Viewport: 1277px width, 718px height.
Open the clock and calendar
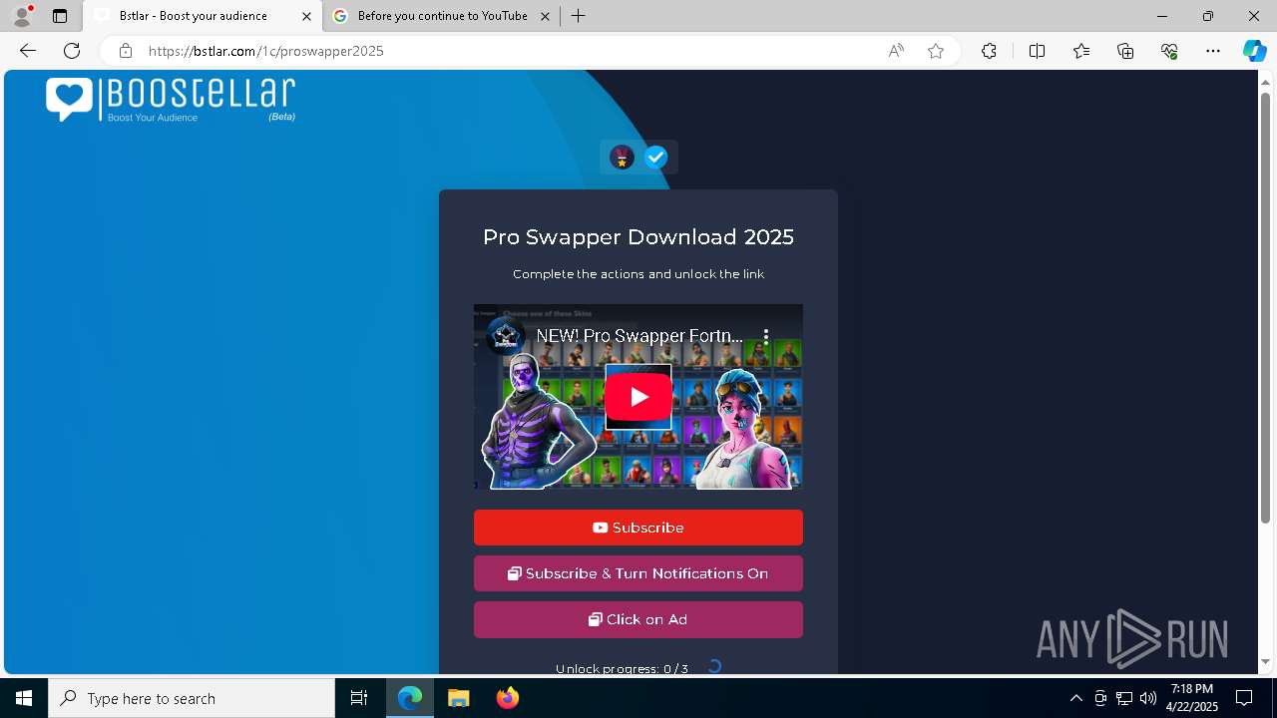[x=1192, y=698]
